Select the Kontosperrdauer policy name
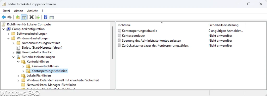 point(133,36)
